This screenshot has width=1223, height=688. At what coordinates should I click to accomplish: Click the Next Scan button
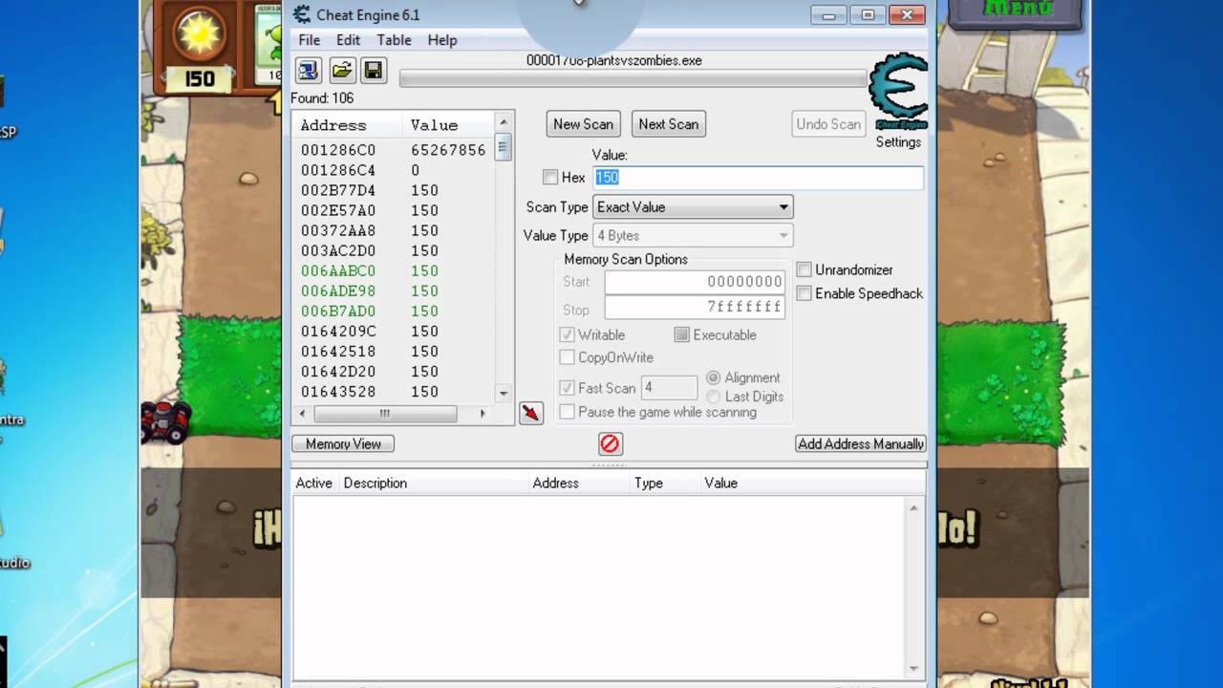click(x=668, y=124)
